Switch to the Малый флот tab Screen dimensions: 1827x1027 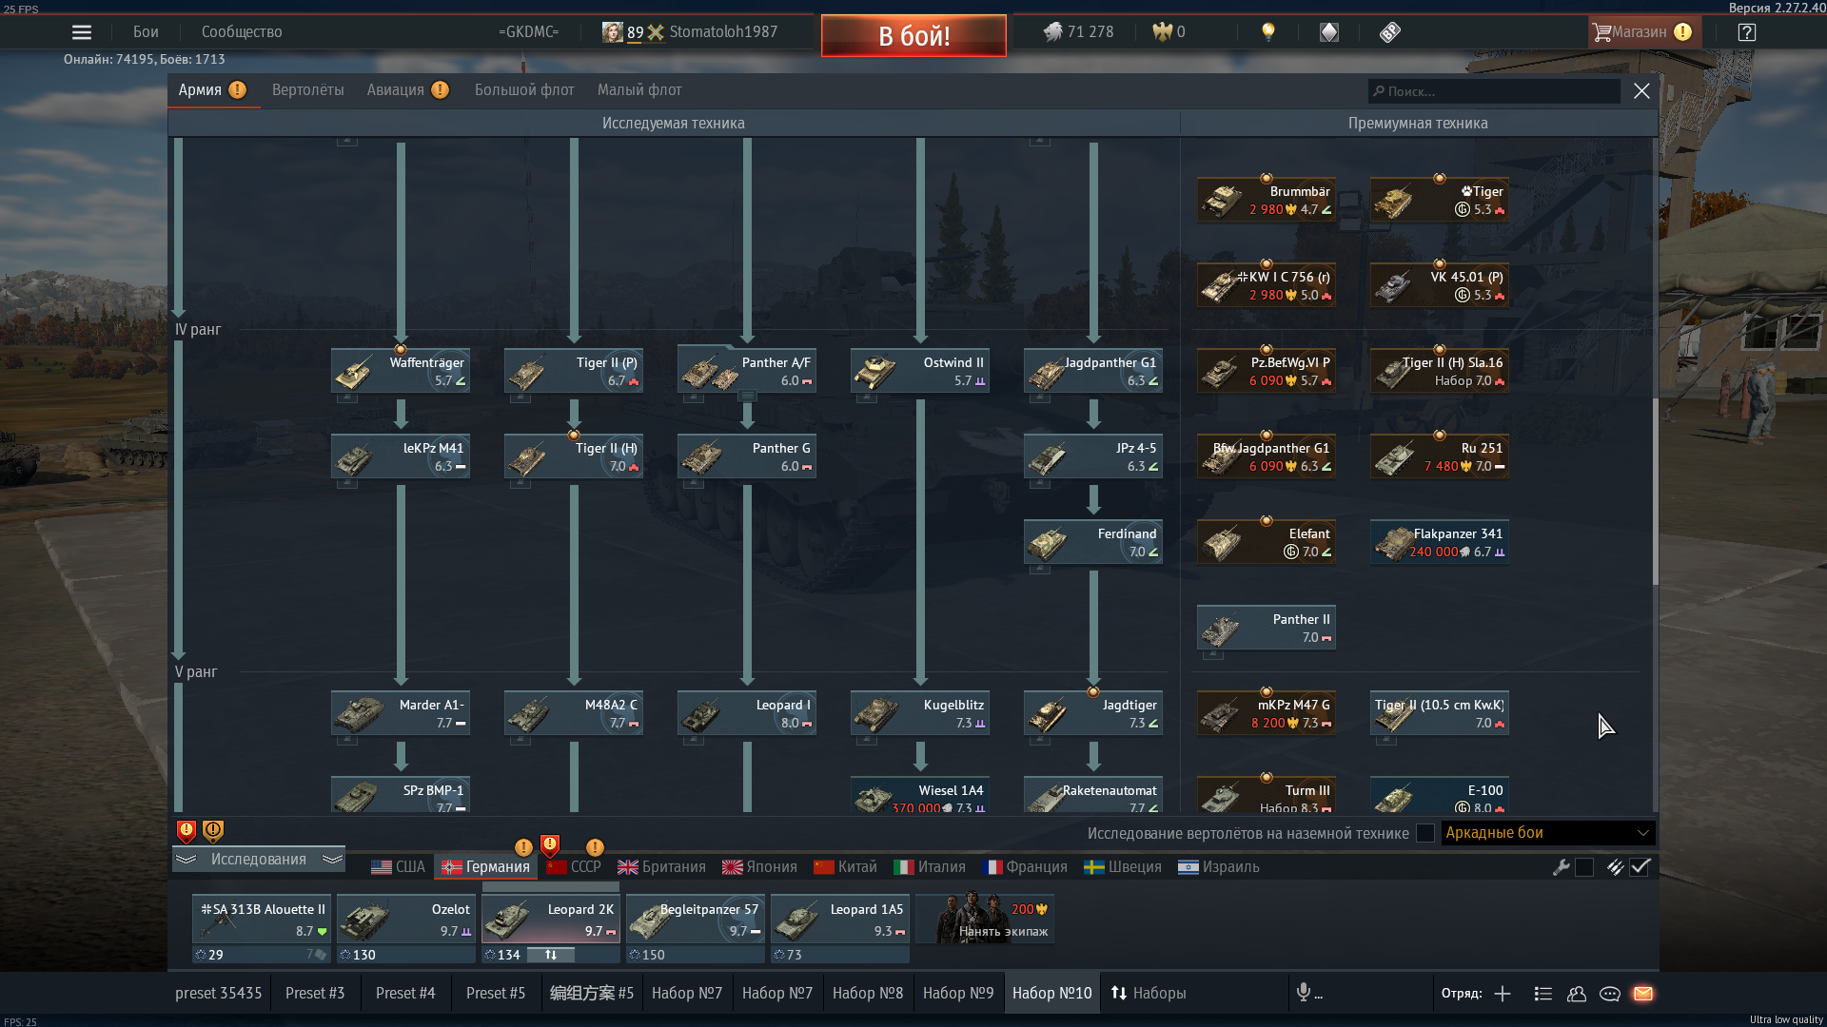(639, 90)
